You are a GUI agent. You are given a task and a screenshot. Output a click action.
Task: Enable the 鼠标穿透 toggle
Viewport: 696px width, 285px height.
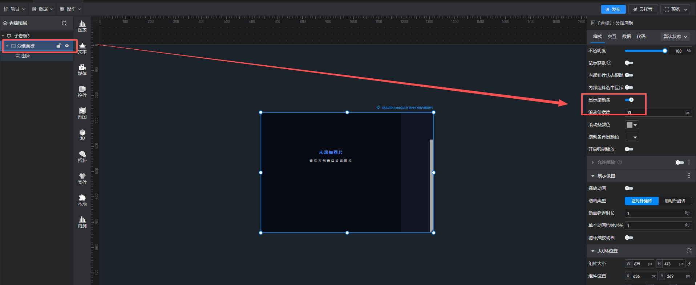pyautogui.click(x=629, y=63)
